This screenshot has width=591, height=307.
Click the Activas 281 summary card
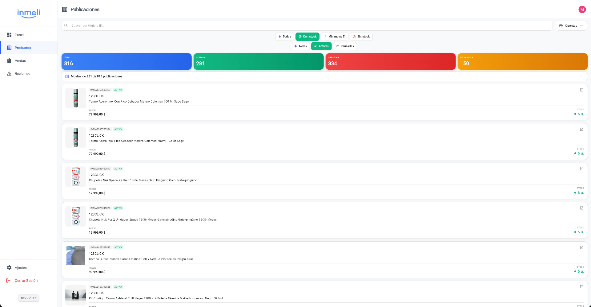click(259, 61)
